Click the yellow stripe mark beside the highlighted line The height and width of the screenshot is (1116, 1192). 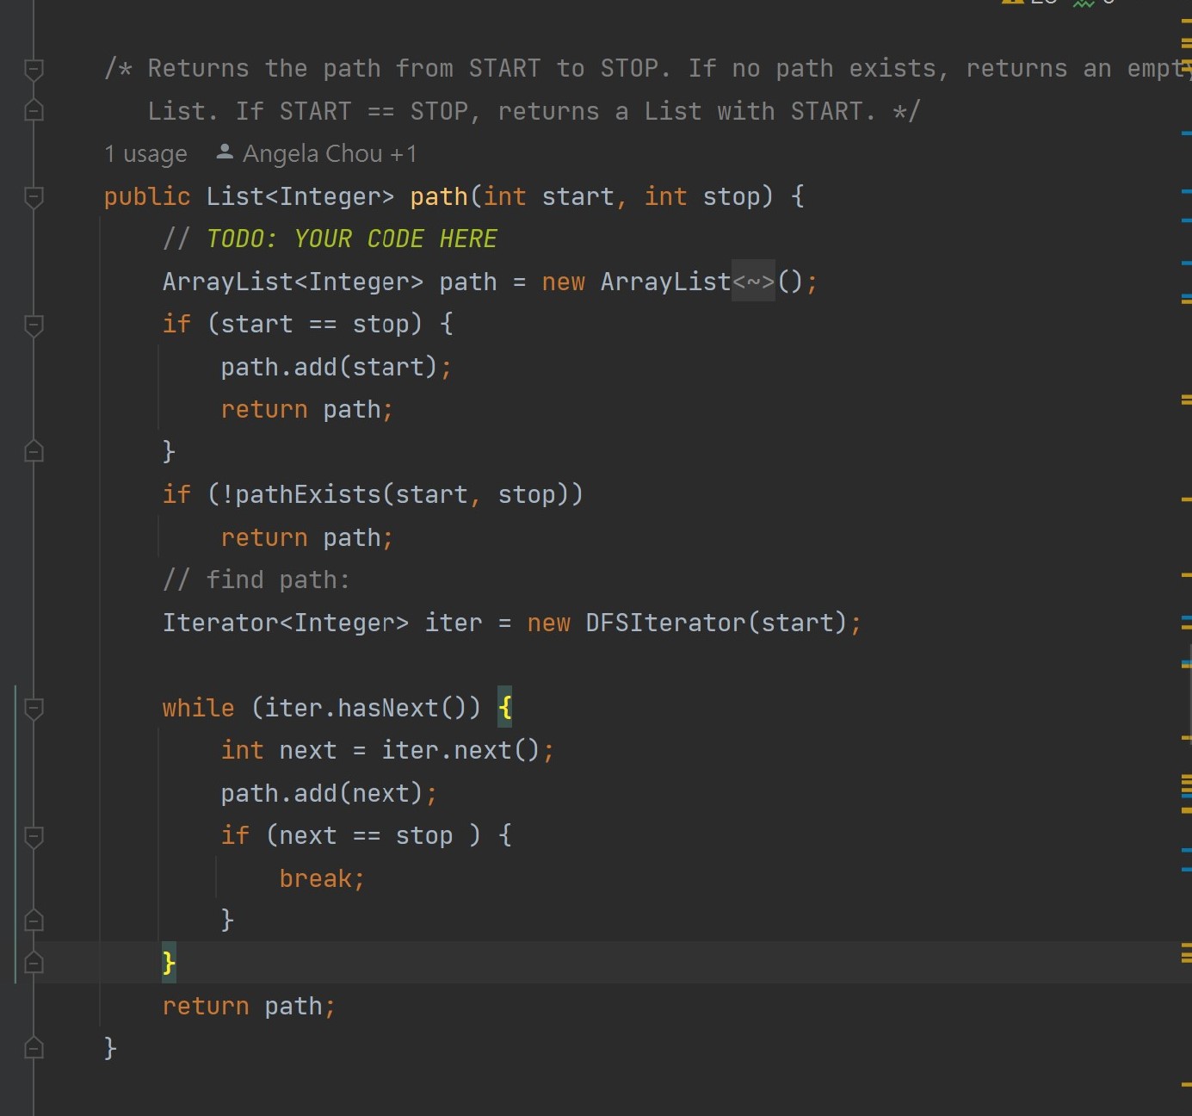[x=1186, y=952]
